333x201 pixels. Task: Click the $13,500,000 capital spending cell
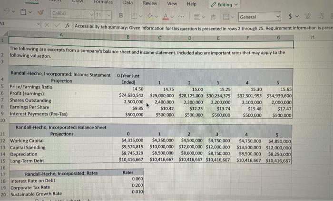[x=247, y=147]
